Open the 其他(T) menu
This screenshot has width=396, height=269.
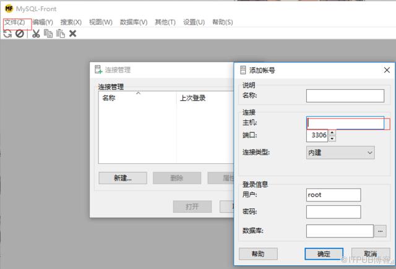[x=165, y=22]
